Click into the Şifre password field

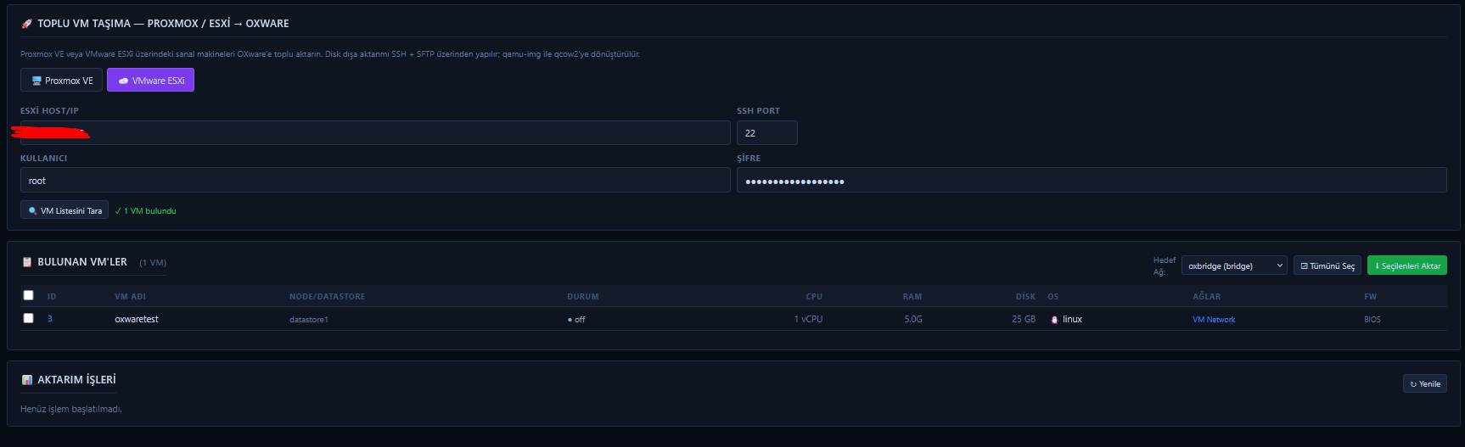coord(1092,180)
